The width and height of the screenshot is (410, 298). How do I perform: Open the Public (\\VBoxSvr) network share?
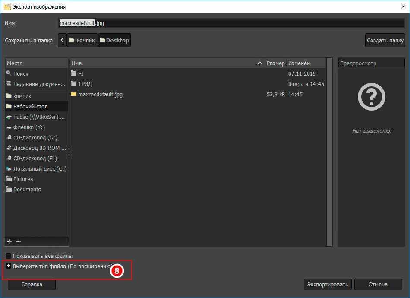pyautogui.click(x=39, y=117)
